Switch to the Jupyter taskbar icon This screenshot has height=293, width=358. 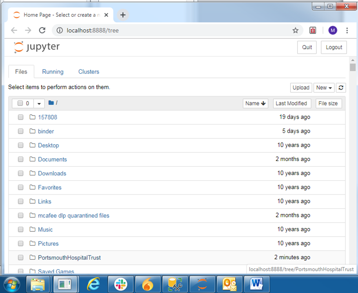point(202,284)
